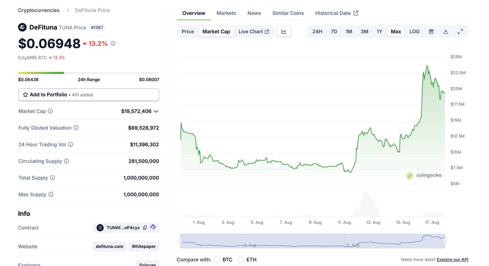Image resolution: width=489 pixels, height=266 pixels.
Task: Select the 7D time range
Action: 334,31
